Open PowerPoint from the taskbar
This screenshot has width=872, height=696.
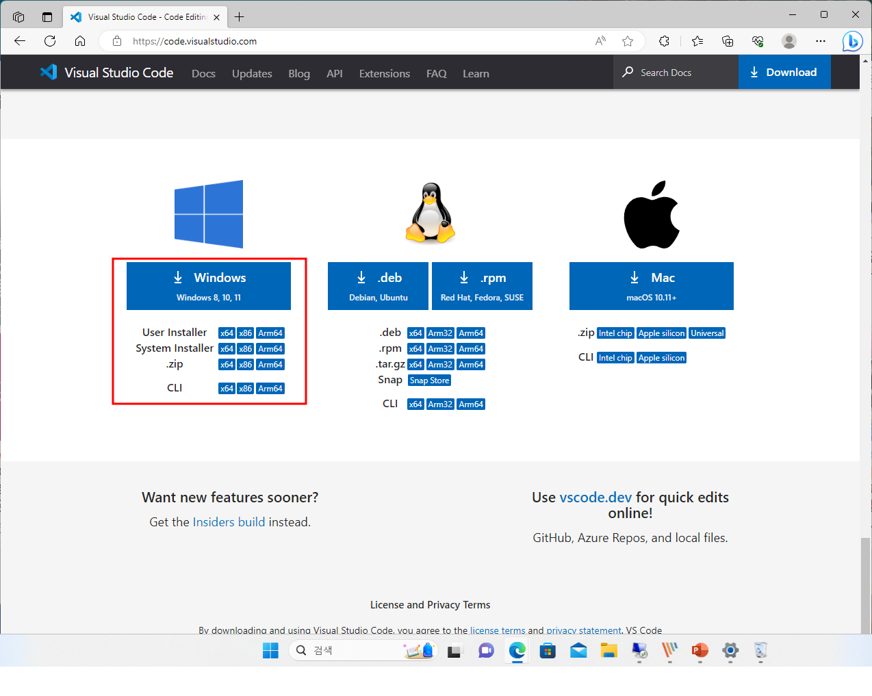coord(700,650)
